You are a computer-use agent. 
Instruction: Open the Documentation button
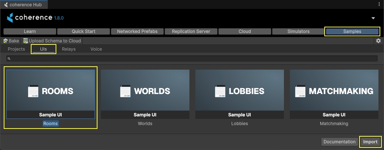pos(339,142)
